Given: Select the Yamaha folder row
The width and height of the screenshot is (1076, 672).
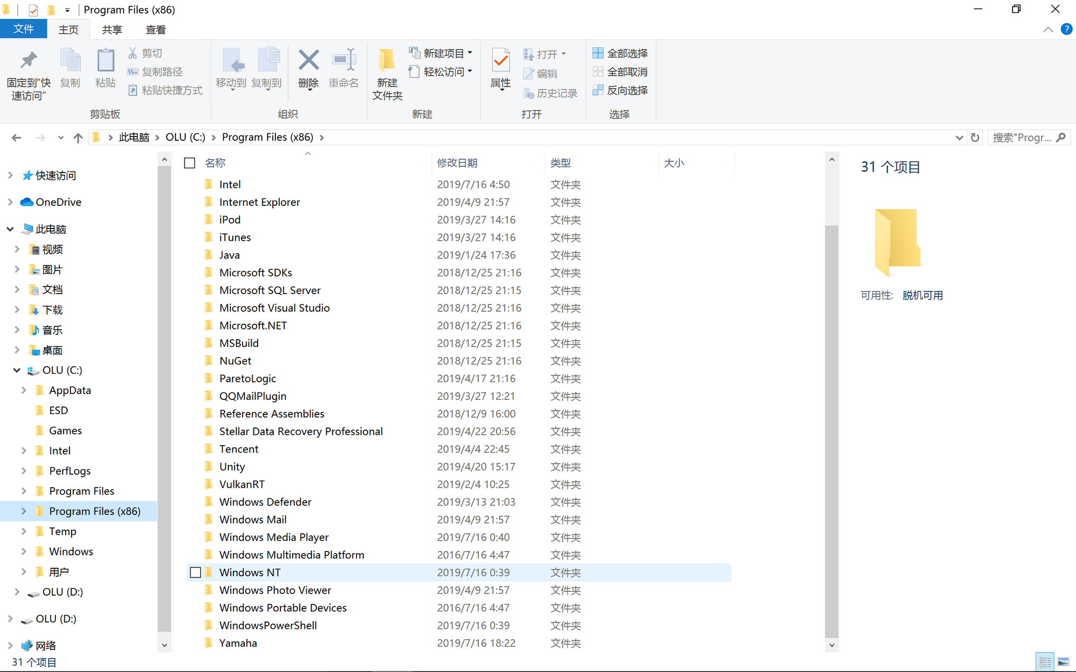Looking at the screenshot, I should point(458,644).
